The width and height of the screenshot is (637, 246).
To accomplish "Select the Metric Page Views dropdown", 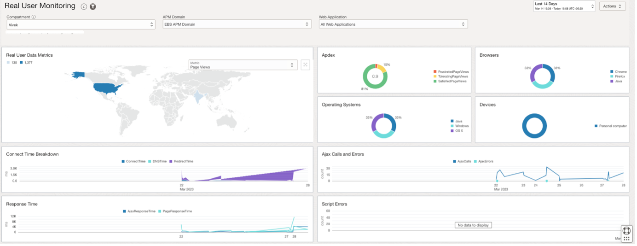I will [x=243, y=65].
